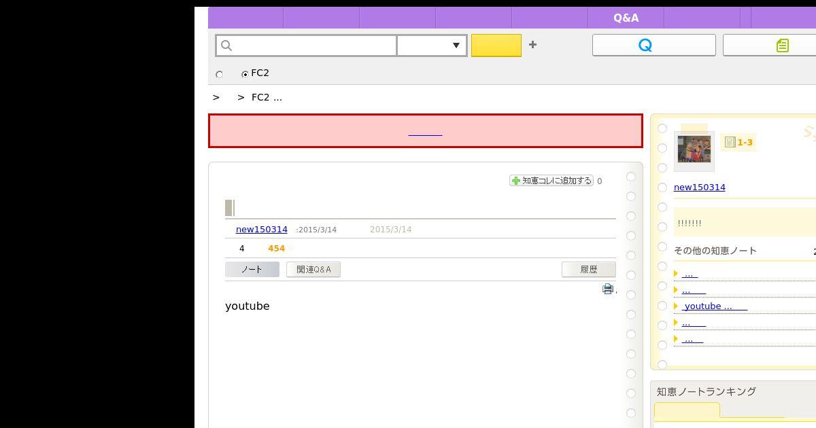Select the FC2 radio button
816x428 pixels.
coord(245,74)
